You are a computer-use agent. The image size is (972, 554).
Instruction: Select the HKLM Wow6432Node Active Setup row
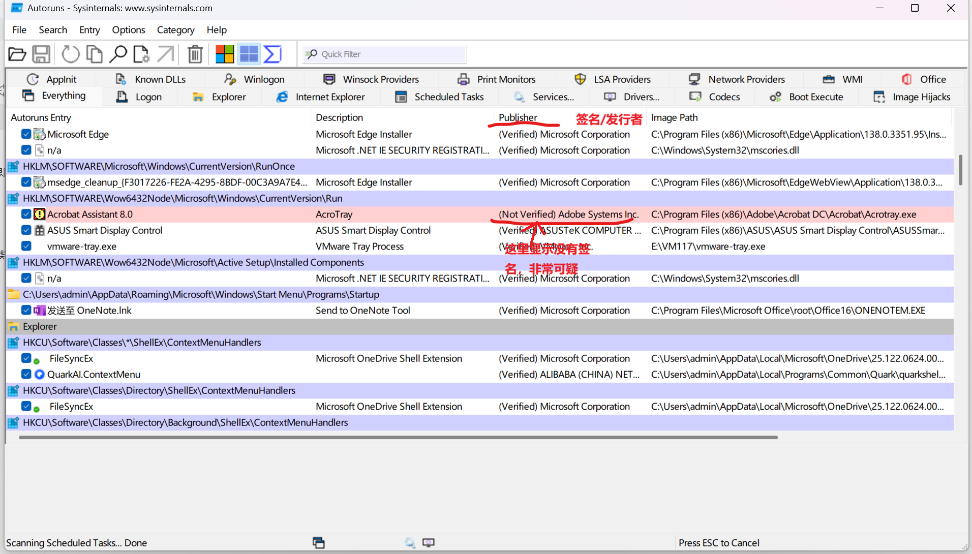(x=480, y=262)
